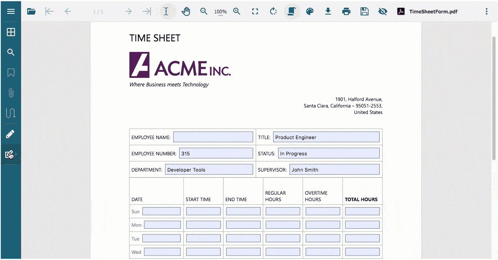Open the hamburger menu
The height and width of the screenshot is (260, 498).
(x=11, y=11)
